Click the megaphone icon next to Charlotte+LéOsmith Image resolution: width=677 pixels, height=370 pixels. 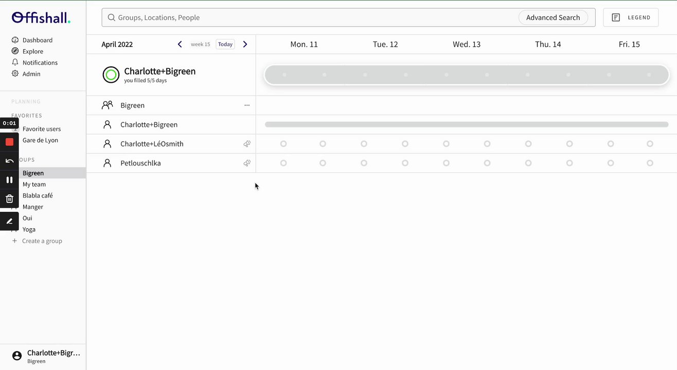tap(247, 144)
